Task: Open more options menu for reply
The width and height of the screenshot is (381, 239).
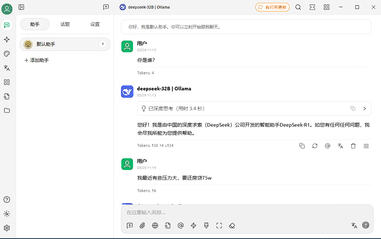Action: [x=366, y=146]
